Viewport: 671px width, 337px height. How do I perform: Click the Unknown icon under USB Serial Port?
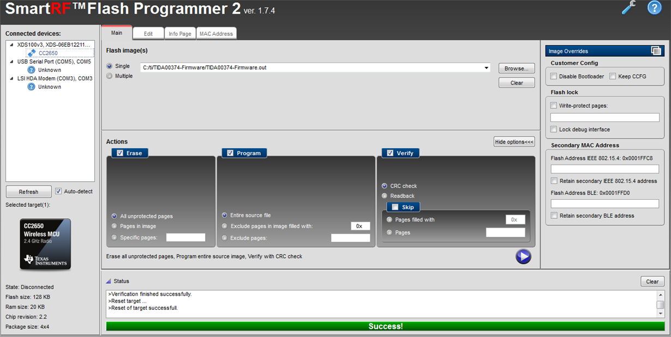pos(32,70)
